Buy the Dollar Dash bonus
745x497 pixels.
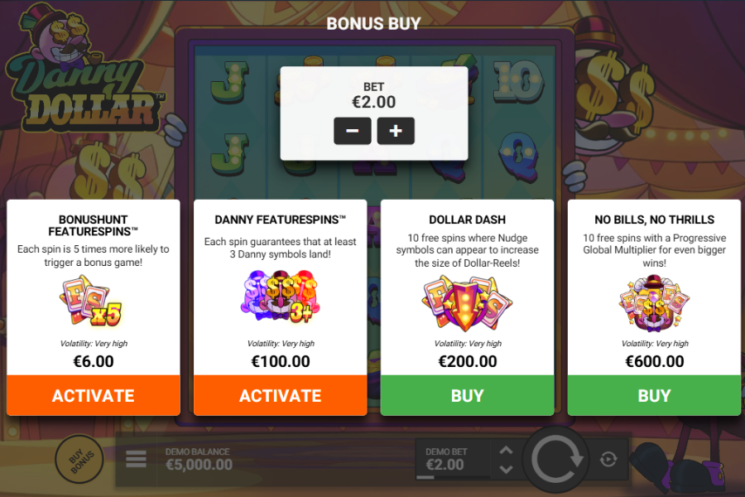coord(468,395)
